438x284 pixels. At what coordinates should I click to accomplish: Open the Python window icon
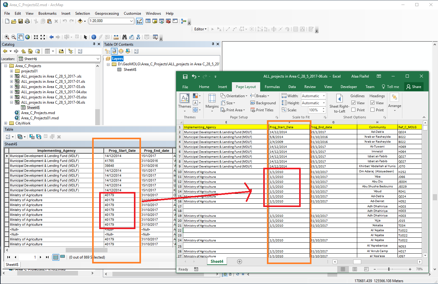pos(175,21)
